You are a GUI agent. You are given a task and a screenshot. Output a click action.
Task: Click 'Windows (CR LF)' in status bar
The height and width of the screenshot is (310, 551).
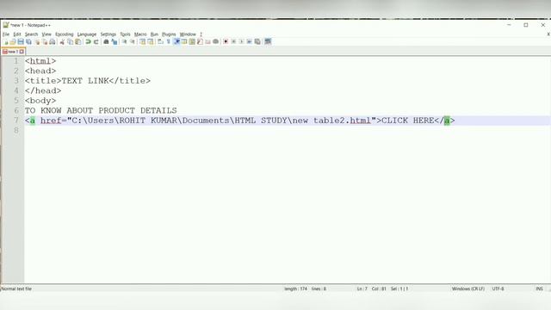click(x=468, y=288)
